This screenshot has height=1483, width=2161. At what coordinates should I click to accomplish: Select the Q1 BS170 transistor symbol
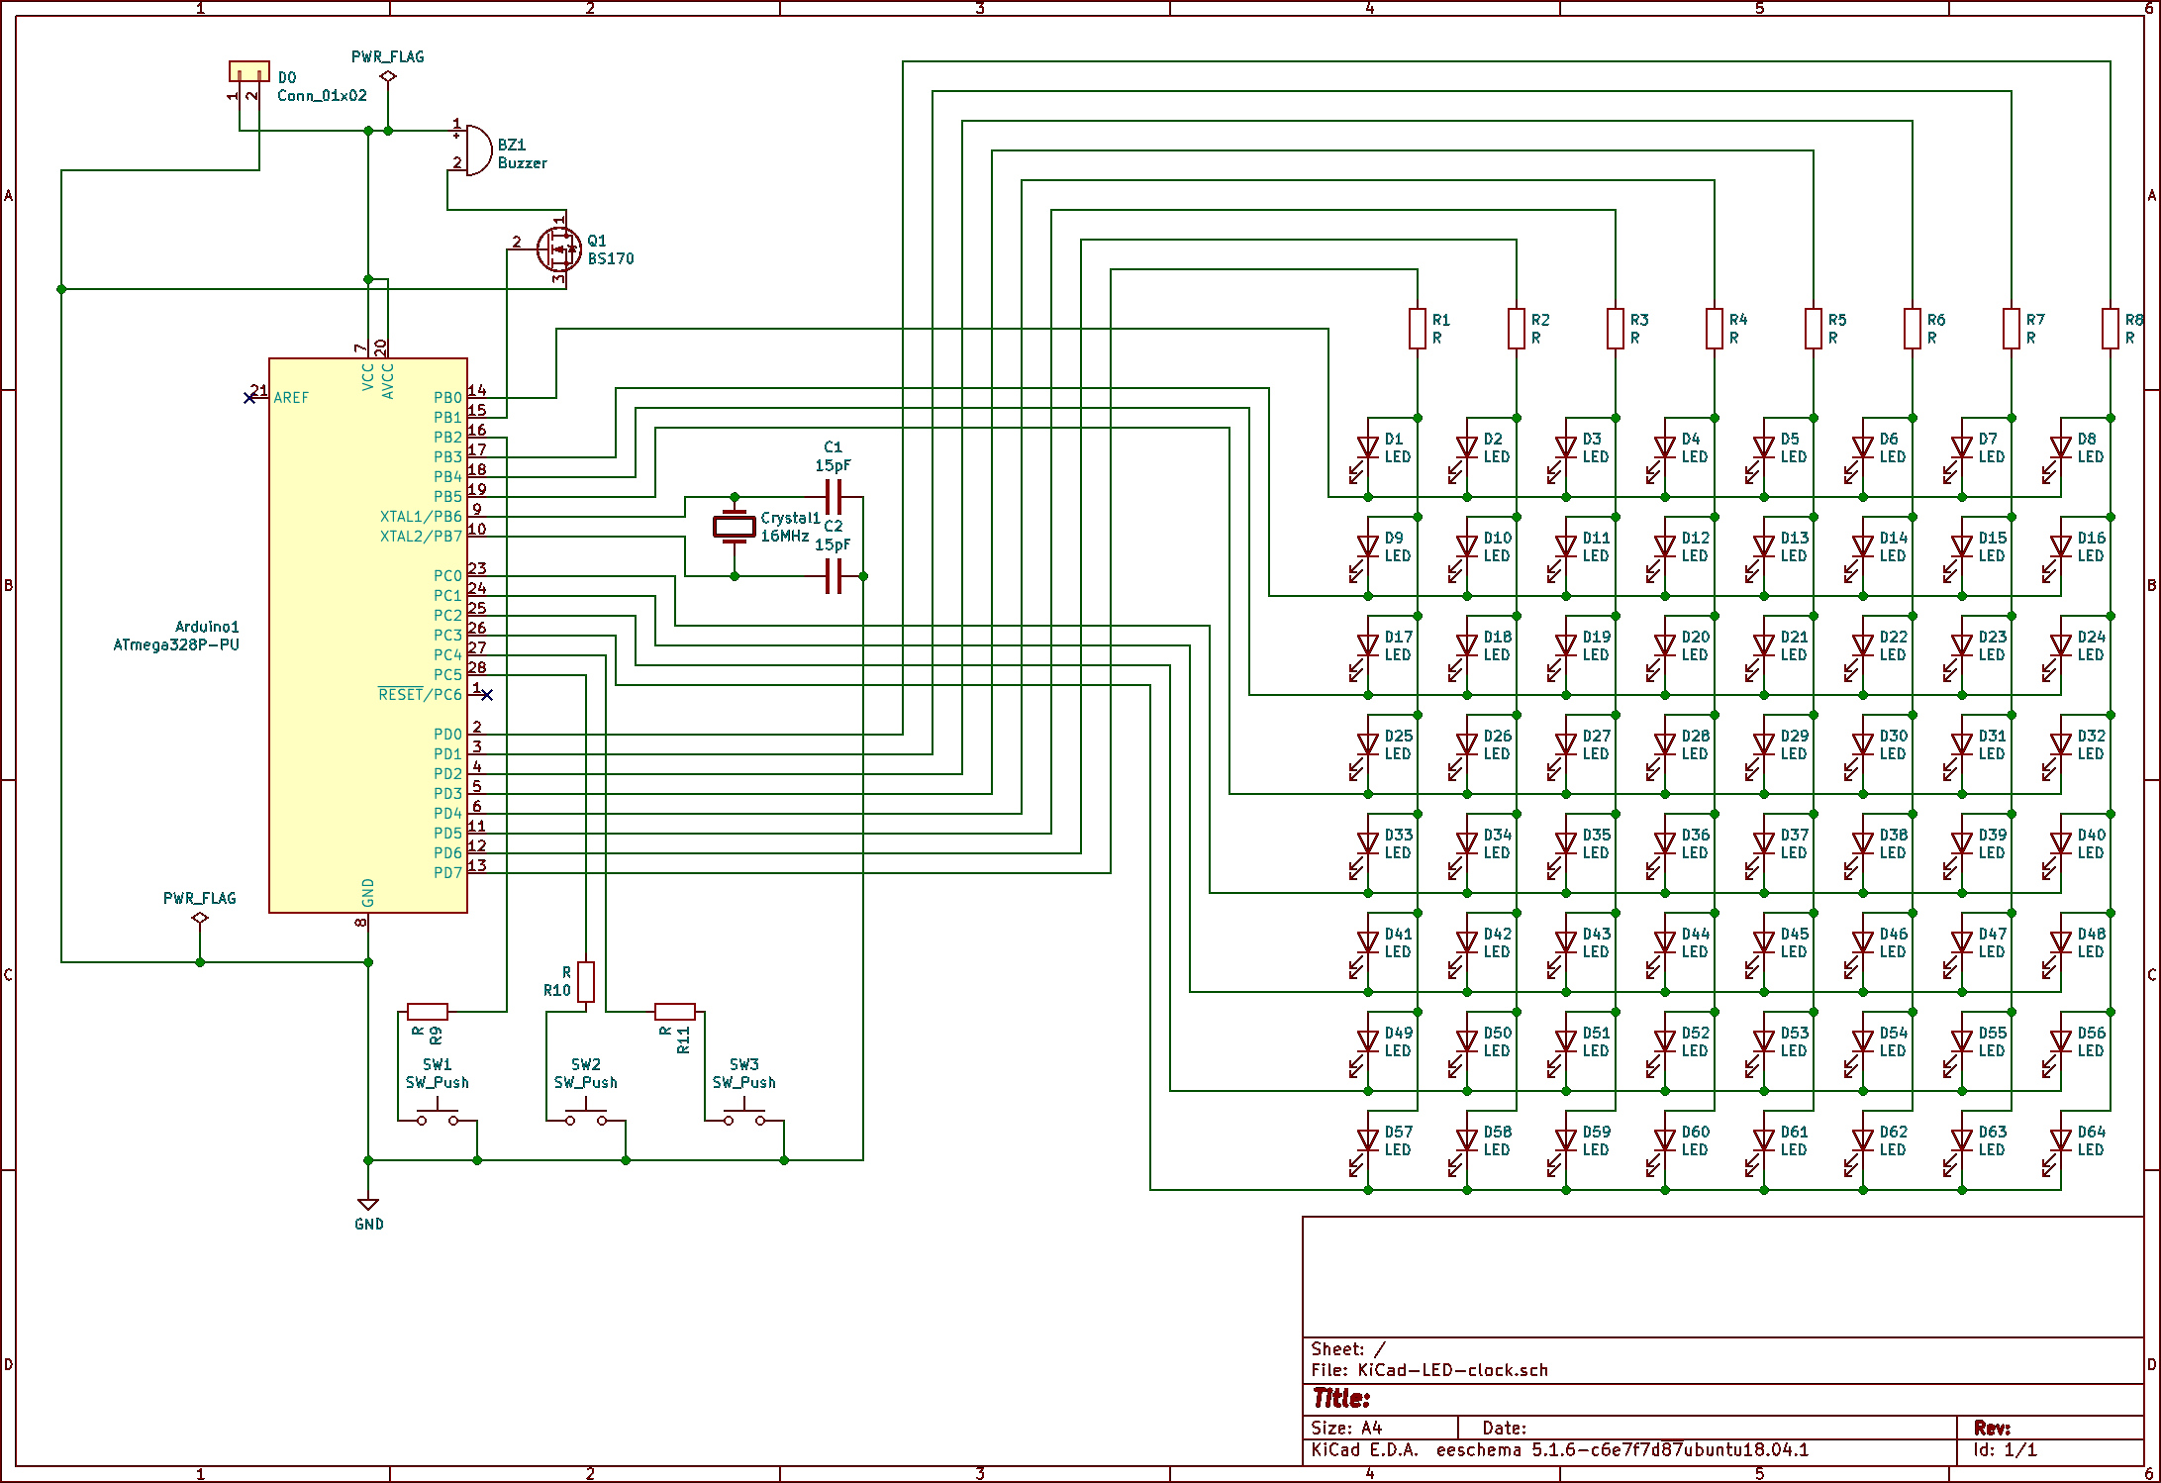559,249
